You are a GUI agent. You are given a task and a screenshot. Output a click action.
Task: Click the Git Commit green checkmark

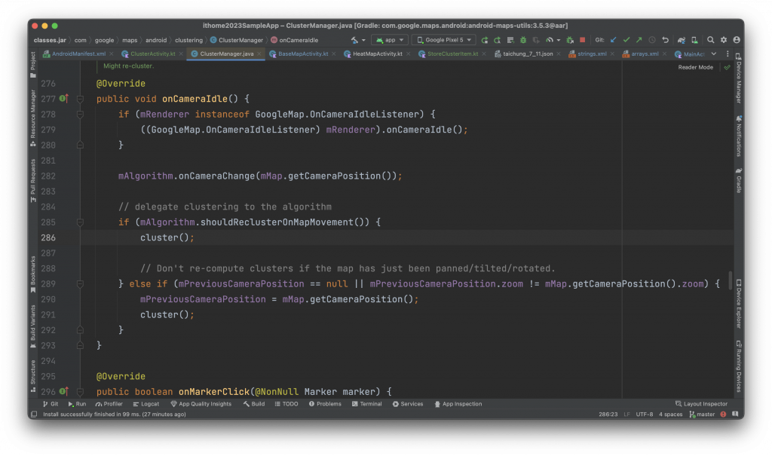[x=626, y=40]
